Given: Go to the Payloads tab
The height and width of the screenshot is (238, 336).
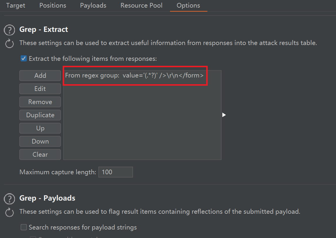Looking at the screenshot, I should pyautogui.click(x=93, y=6).
